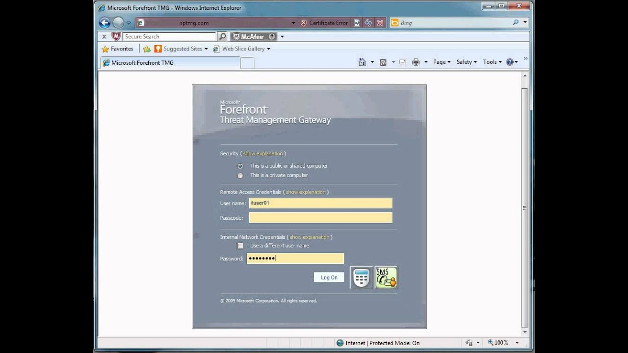Screen dimensions: 628x353
Task: Click the address bar showing sptmg.com
Action: 216,23
